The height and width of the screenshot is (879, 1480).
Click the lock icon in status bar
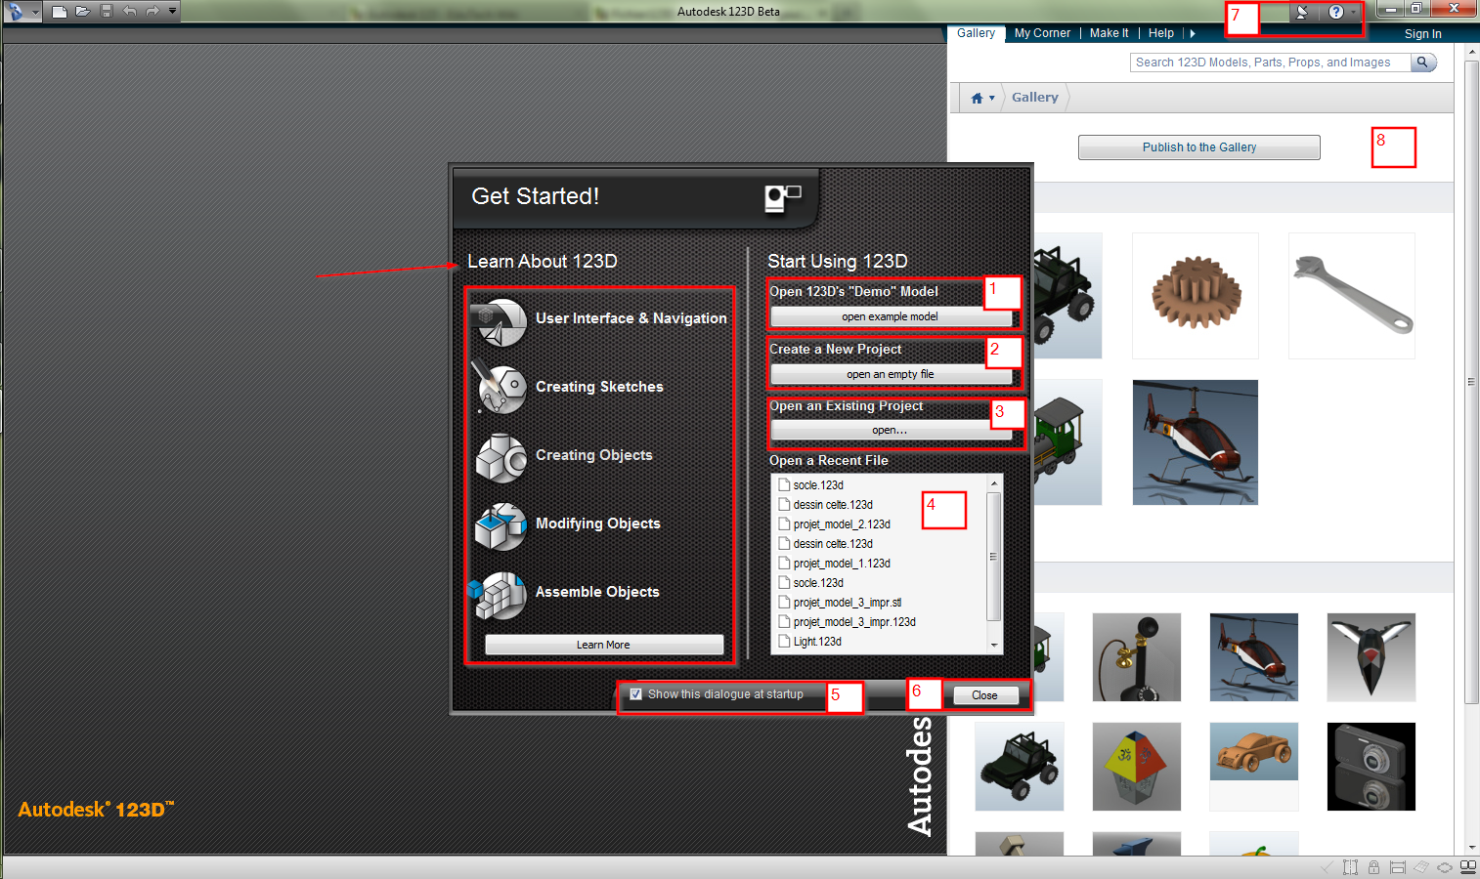tap(1373, 867)
